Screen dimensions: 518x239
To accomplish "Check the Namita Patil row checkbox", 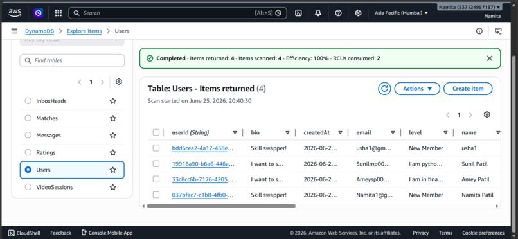I will 156,195.
